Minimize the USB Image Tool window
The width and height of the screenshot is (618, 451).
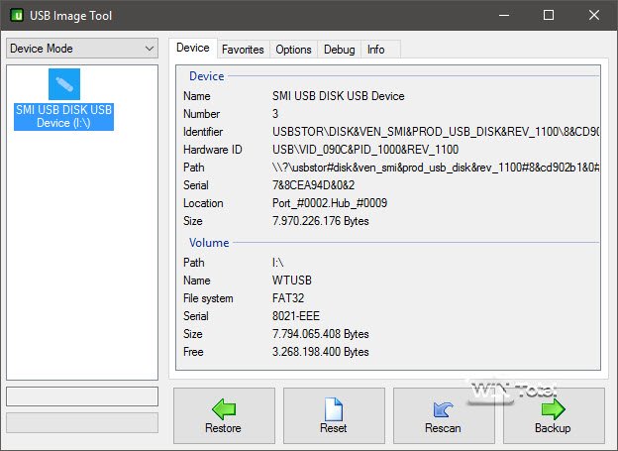pyautogui.click(x=504, y=16)
